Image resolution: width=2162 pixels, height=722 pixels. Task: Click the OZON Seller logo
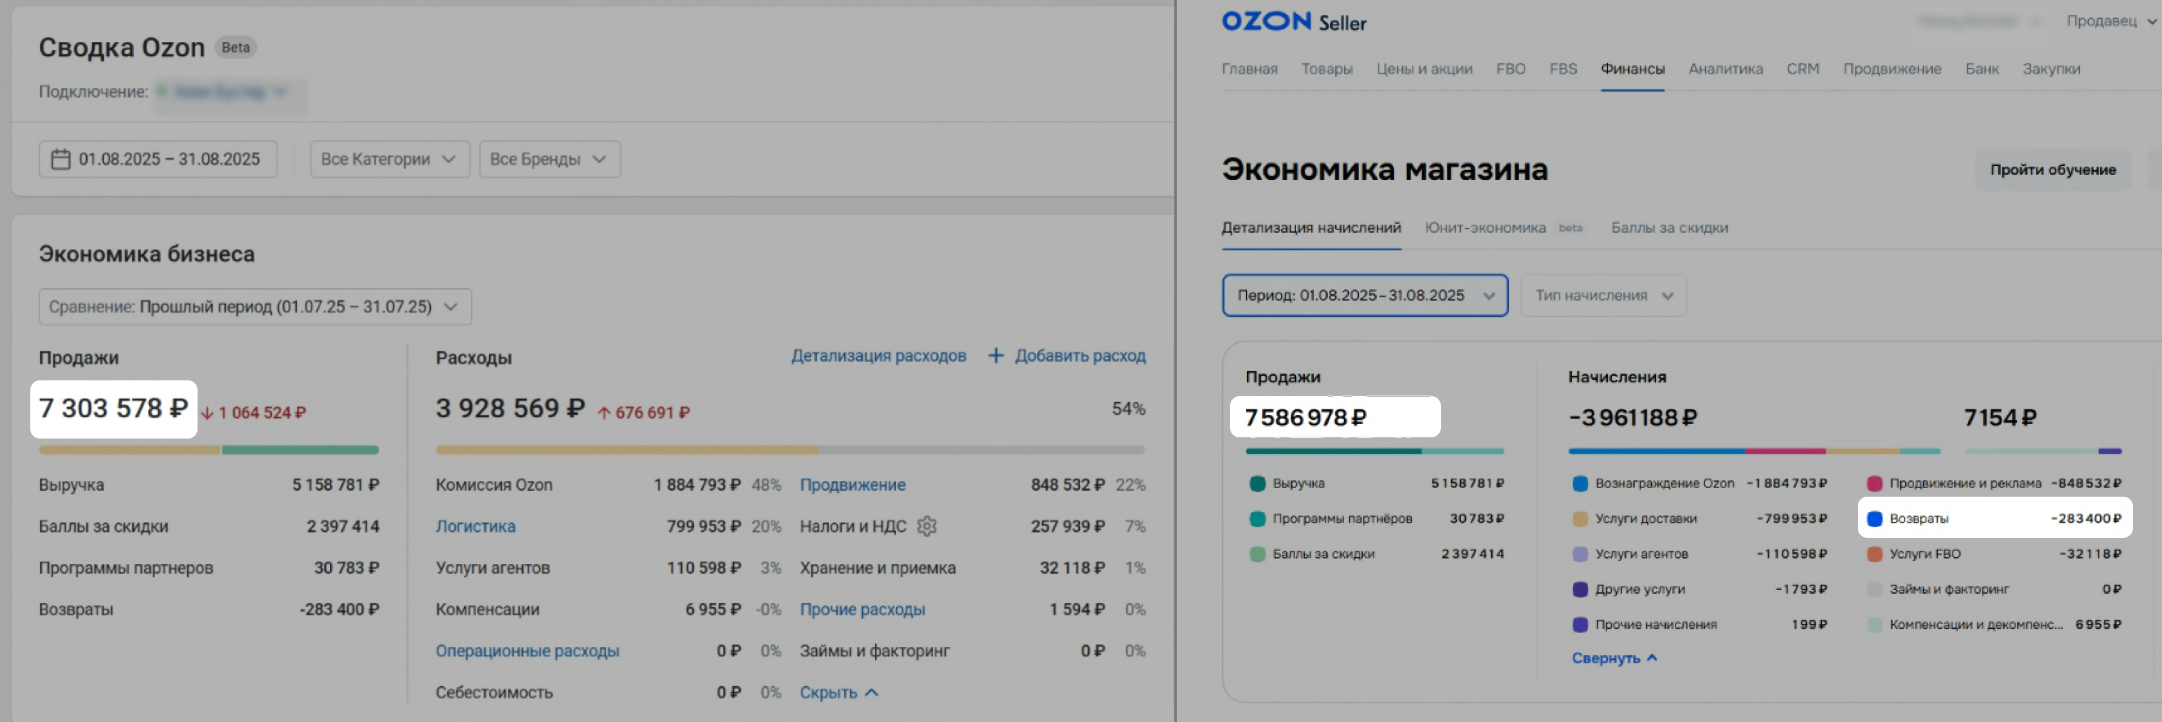pos(1293,22)
